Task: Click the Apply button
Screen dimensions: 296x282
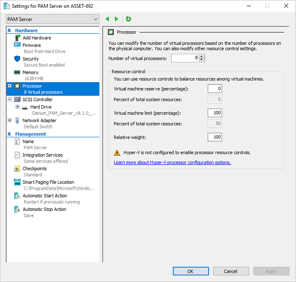Action: pyautogui.click(x=271, y=271)
